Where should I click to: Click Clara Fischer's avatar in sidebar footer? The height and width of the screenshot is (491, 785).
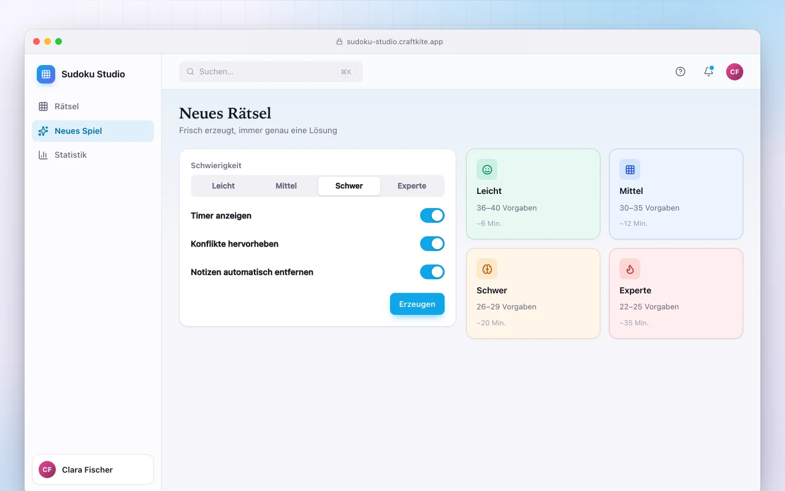pyautogui.click(x=47, y=470)
